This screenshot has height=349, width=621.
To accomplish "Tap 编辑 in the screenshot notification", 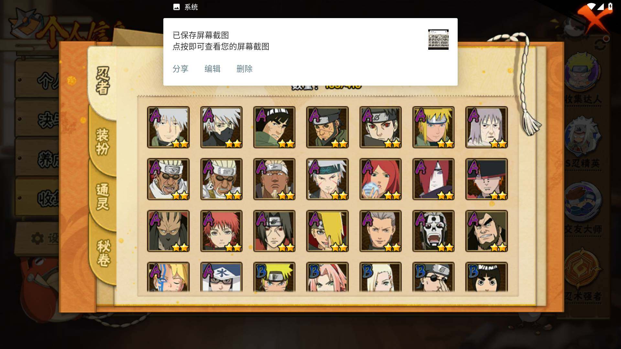I will [212, 69].
